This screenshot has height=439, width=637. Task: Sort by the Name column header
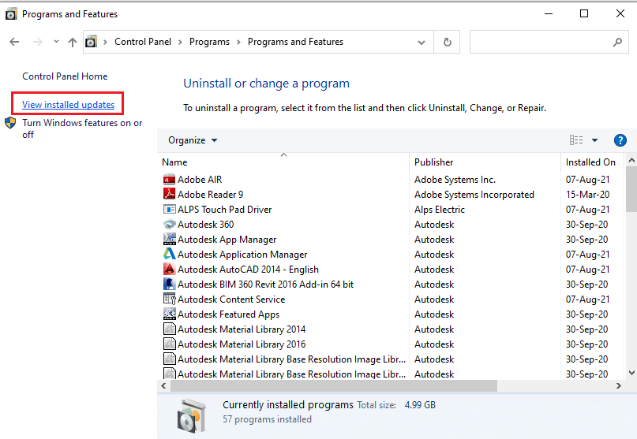click(283, 162)
